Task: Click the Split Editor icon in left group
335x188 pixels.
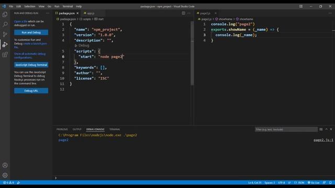Action: click(184, 13)
